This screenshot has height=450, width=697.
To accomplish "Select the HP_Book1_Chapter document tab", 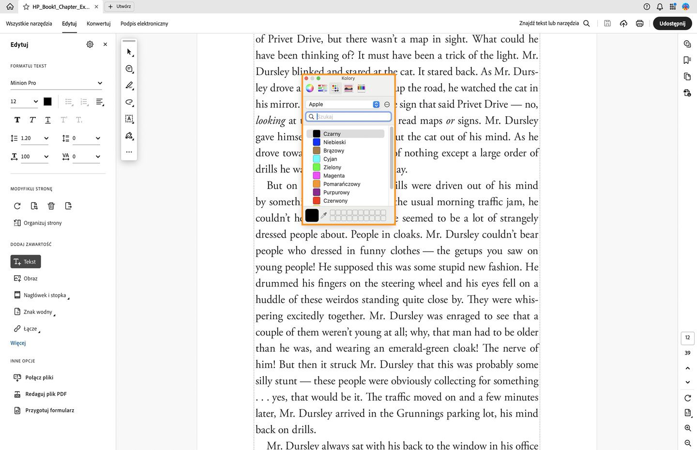I will [61, 7].
